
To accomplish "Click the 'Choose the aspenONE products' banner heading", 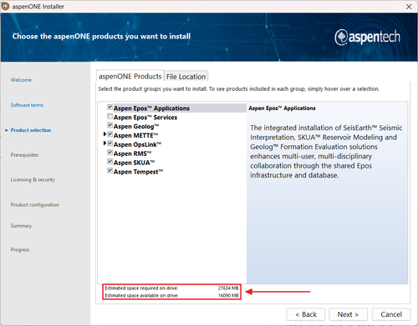I will tap(101, 37).
